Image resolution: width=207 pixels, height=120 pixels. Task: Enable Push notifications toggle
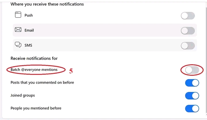[188, 16]
